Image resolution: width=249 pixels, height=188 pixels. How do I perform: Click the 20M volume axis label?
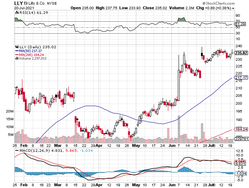(x=10, y=112)
